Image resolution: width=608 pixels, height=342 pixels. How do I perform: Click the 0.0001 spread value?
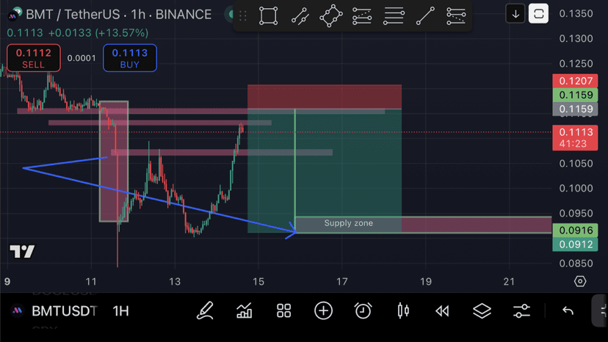(x=82, y=58)
